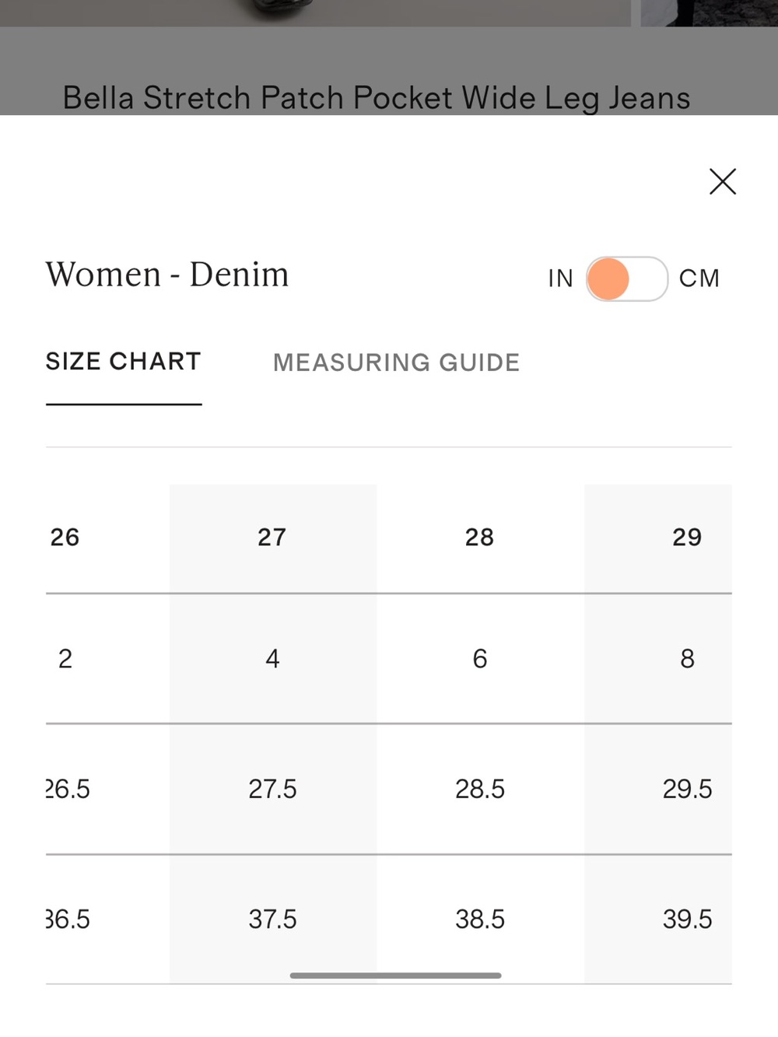Close the size chart popup
This screenshot has height=1037, width=778.
723,181
